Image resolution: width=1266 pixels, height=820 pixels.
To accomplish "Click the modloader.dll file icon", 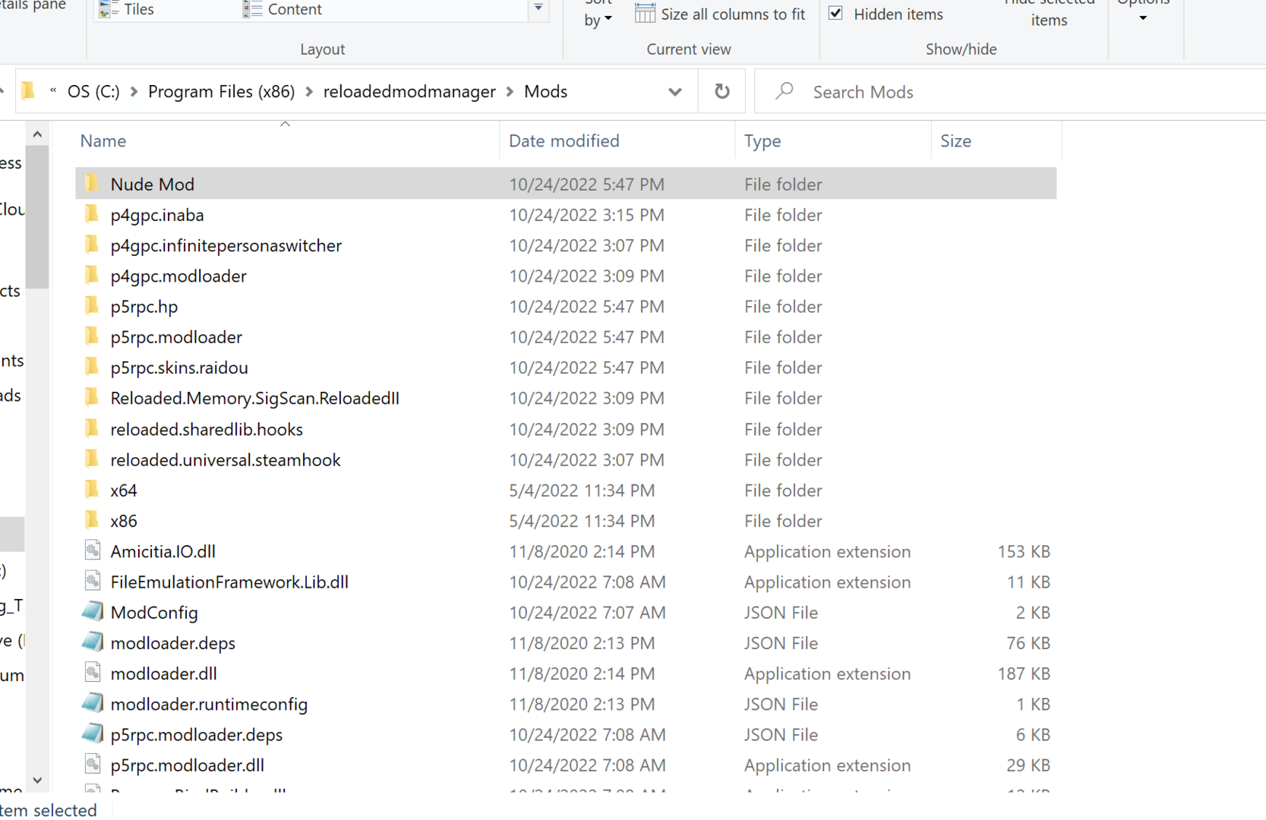I will [x=93, y=673].
